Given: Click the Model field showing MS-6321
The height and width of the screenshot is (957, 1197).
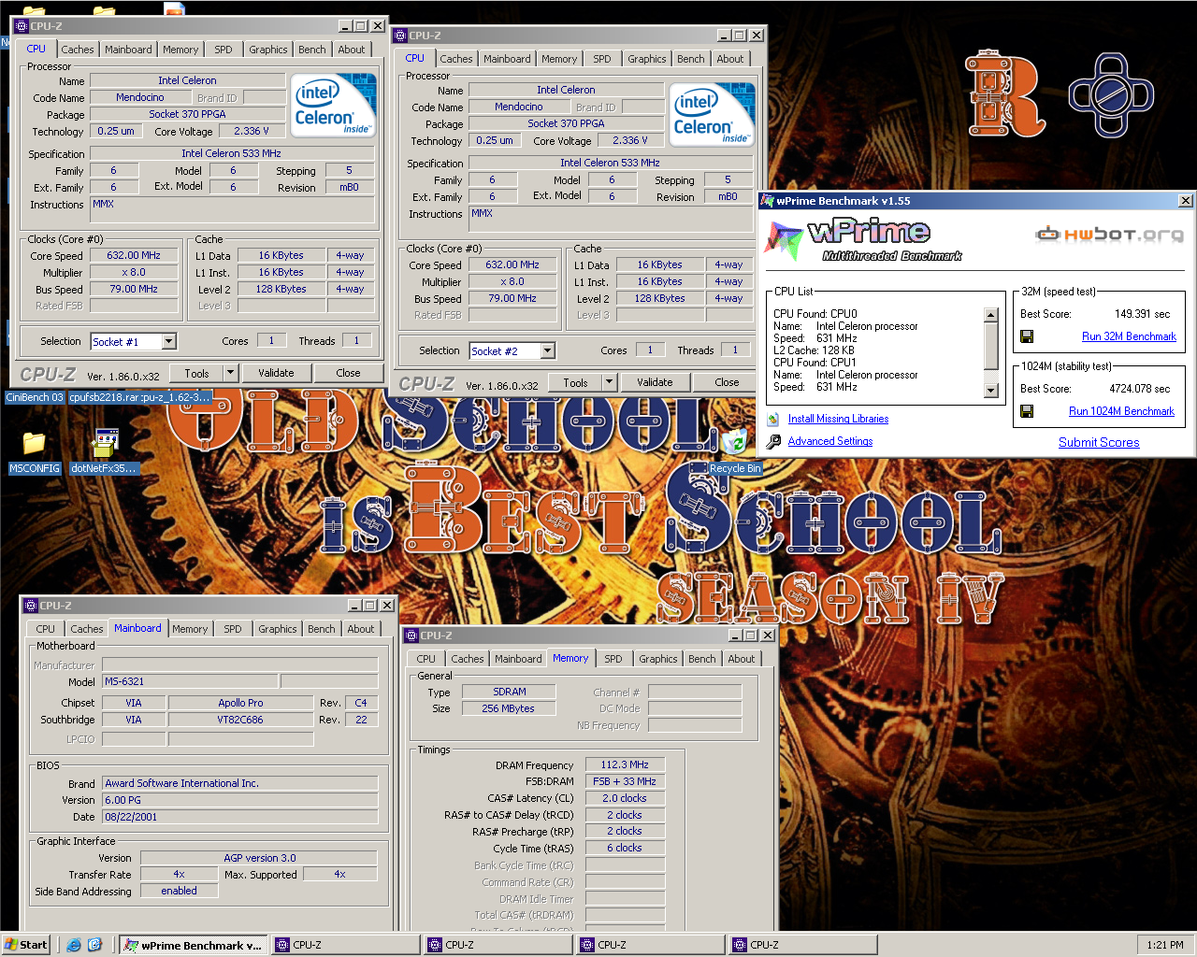Looking at the screenshot, I should [190, 681].
